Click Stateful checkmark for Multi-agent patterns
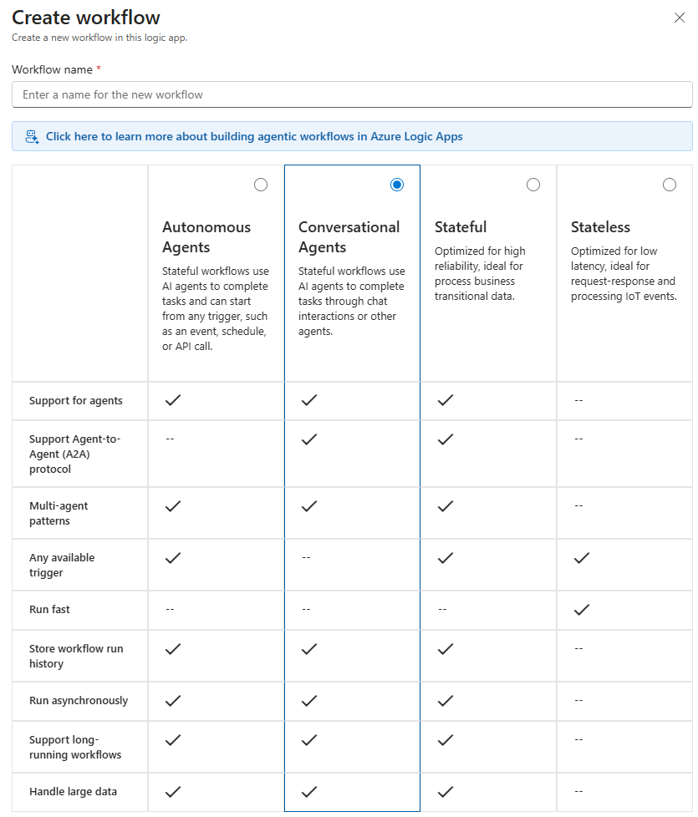 pyautogui.click(x=446, y=505)
